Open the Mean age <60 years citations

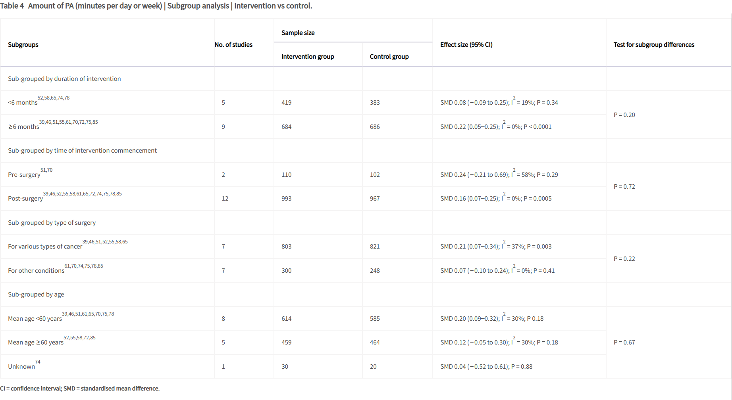tap(88, 314)
